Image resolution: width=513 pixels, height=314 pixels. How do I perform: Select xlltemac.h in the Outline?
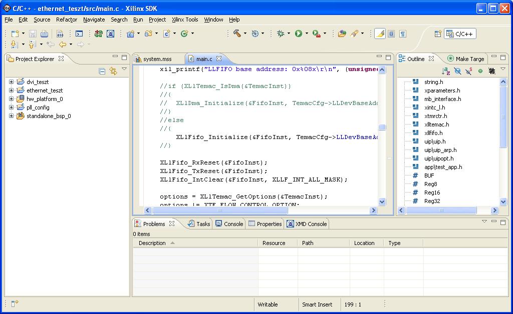tap(436, 124)
